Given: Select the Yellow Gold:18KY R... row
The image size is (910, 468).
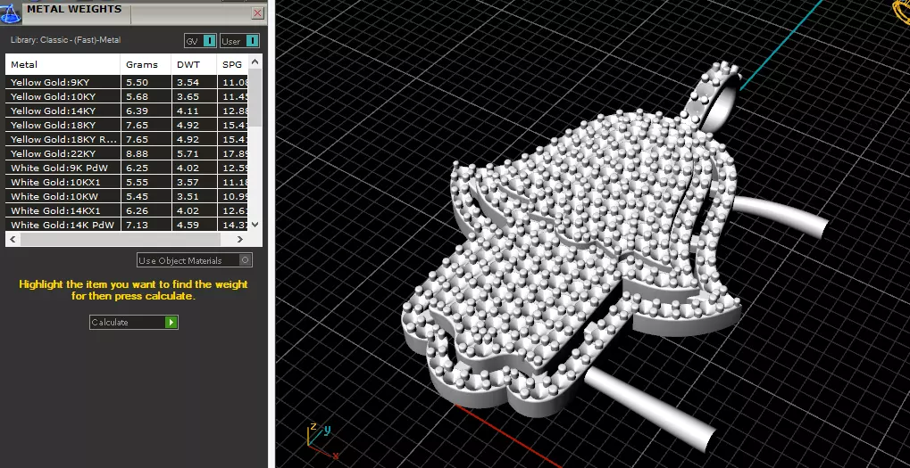Looking at the screenshot, I should 127,139.
